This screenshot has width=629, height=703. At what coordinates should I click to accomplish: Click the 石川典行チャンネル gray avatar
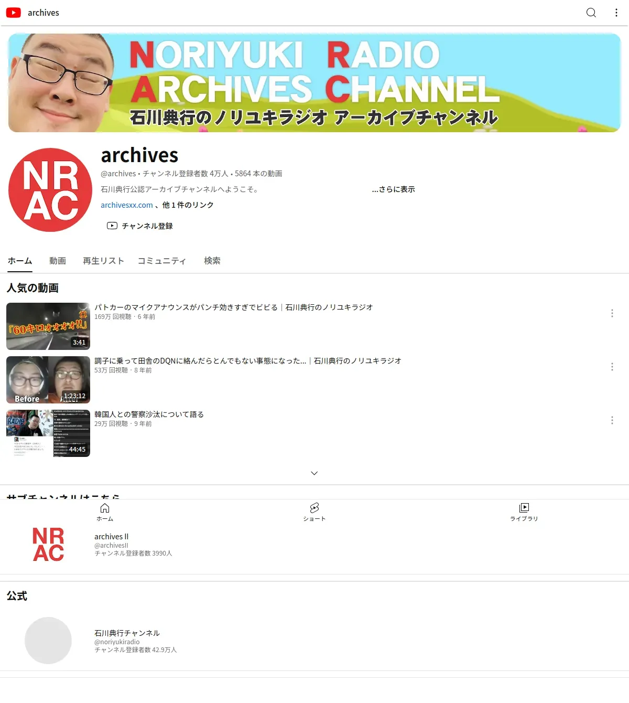point(48,641)
